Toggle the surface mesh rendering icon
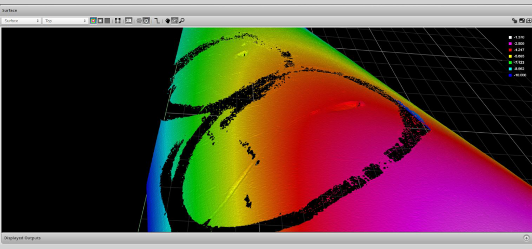The width and height of the screenshot is (532, 249). coord(147,21)
